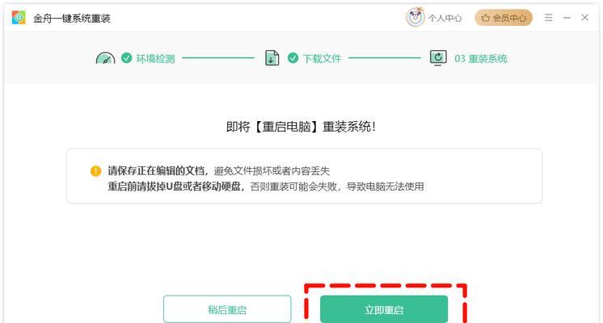Click the speedometer environment check icon
This screenshot has width=603, height=323.
[x=105, y=58]
